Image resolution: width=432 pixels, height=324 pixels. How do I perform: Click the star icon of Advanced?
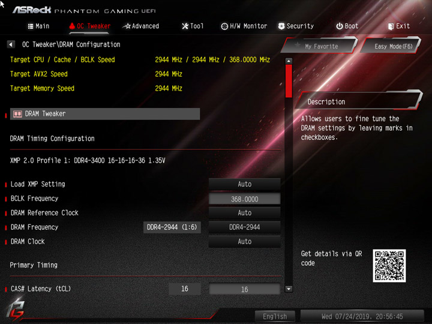127,26
